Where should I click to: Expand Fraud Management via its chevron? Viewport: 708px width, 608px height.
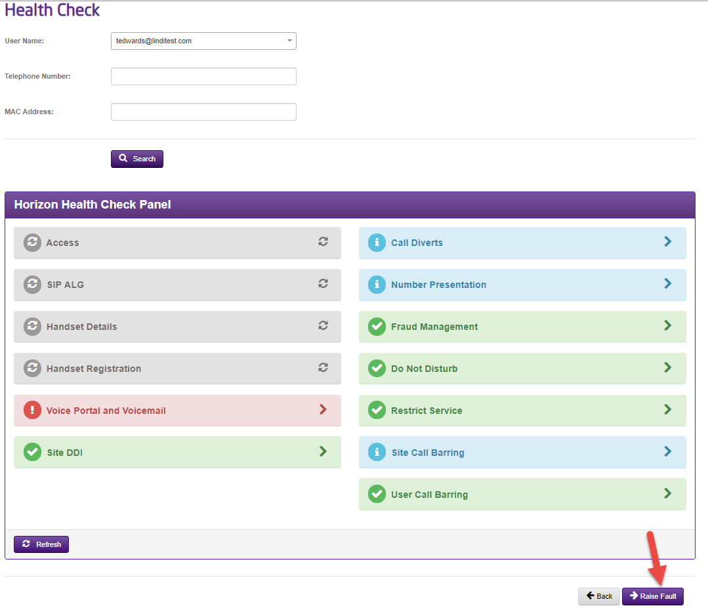(x=668, y=325)
